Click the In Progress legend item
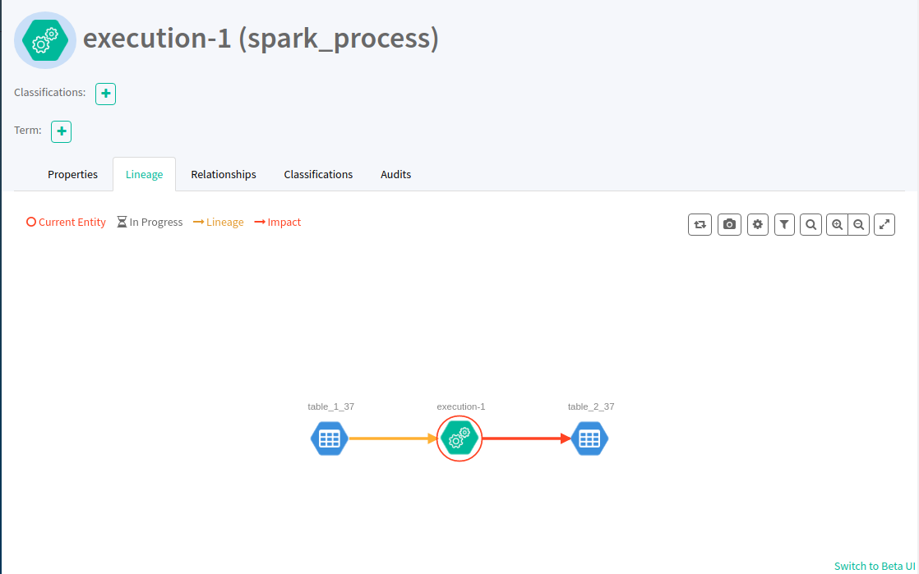Image resolution: width=919 pixels, height=574 pixels. pos(150,223)
